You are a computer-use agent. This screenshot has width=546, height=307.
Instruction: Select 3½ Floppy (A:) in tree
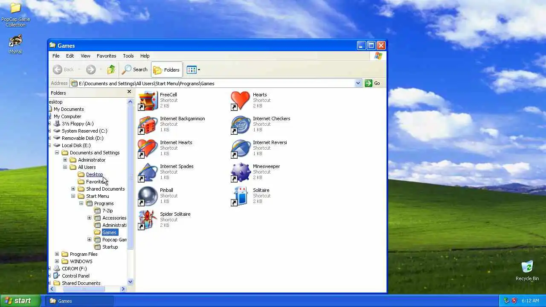[78, 124]
